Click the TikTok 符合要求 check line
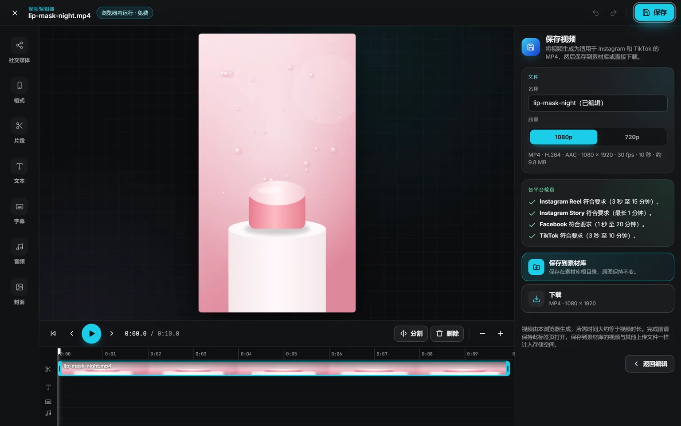Viewport: 681px width, 426px height. pos(583,236)
